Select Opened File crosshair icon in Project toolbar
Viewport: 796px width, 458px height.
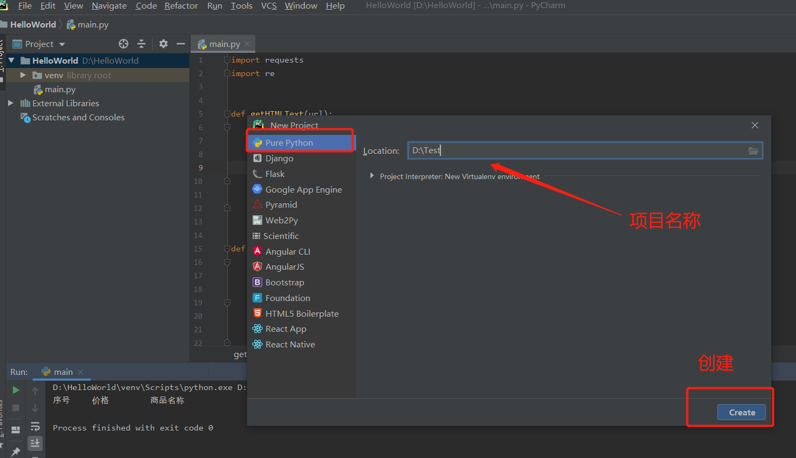123,44
